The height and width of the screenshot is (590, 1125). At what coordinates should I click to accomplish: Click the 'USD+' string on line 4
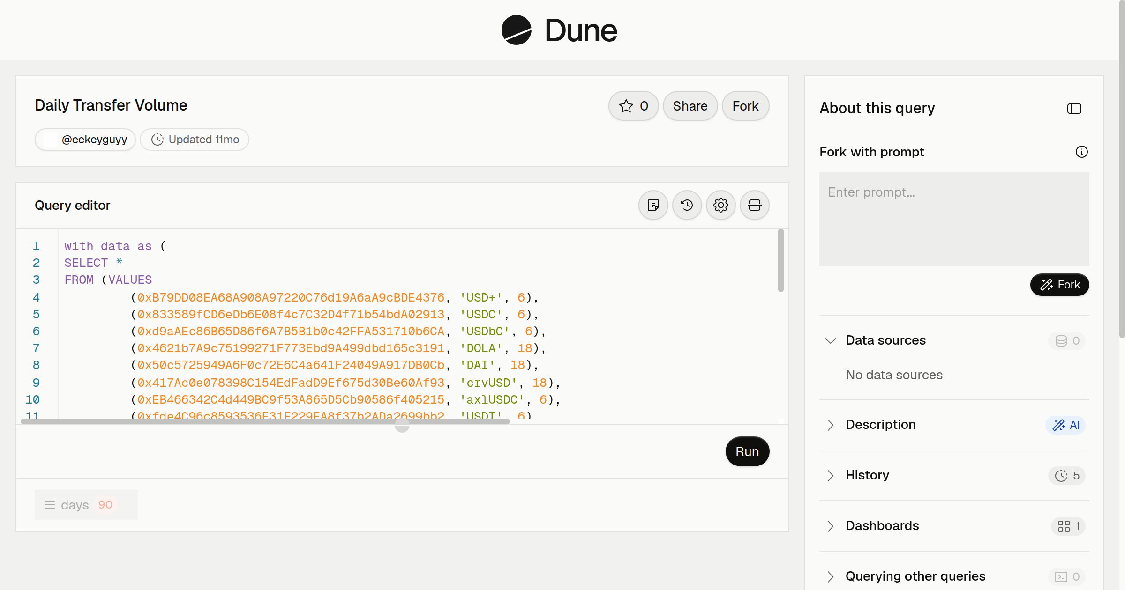(481, 298)
